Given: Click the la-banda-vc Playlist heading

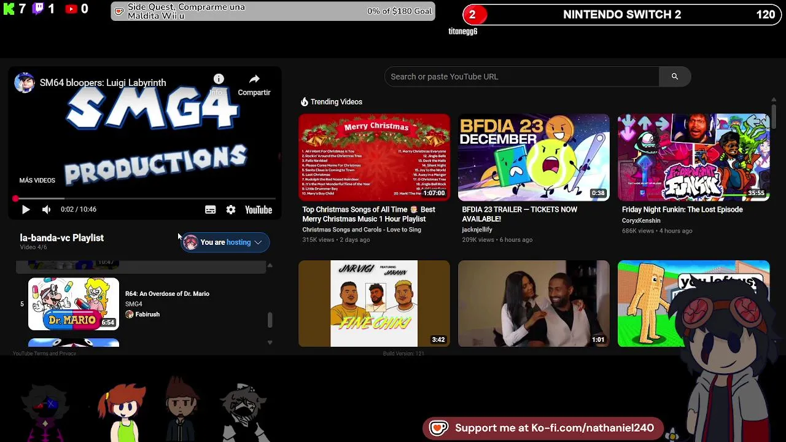Looking at the screenshot, I should (61, 238).
